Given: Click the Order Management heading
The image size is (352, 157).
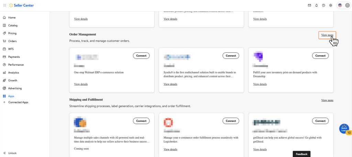Looking at the screenshot, I should (82, 34).
